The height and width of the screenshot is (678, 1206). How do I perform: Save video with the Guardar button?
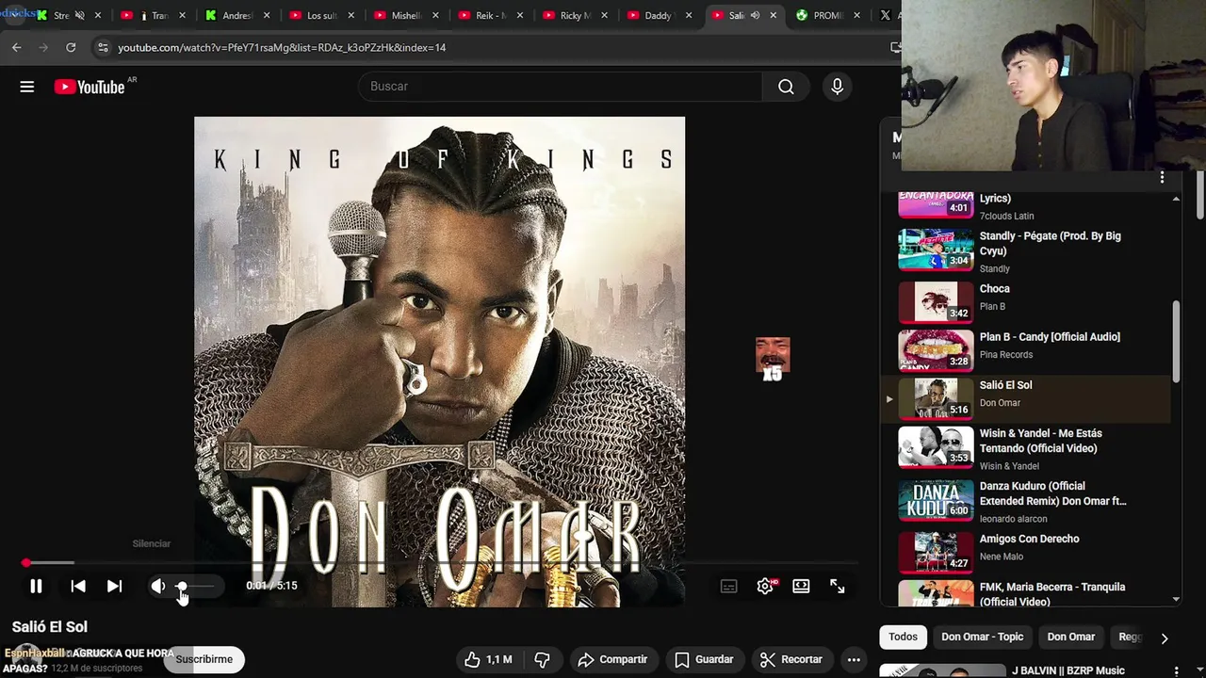tap(704, 659)
